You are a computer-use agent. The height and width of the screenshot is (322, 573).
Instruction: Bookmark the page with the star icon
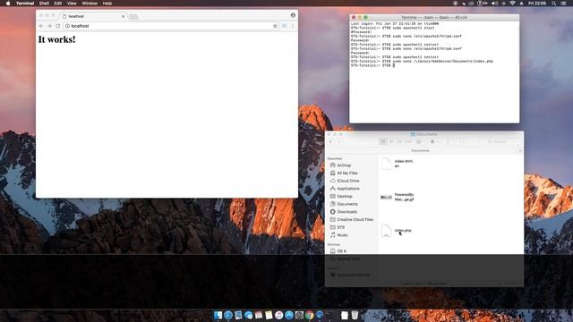(x=275, y=26)
